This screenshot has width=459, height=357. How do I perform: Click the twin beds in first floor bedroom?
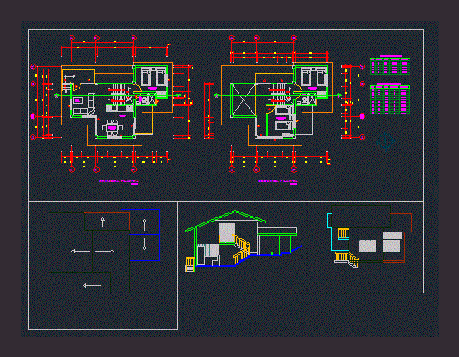(153, 77)
